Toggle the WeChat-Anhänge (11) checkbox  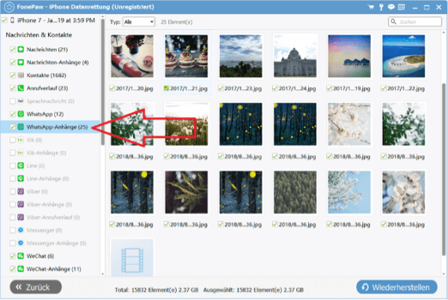coord(13,269)
